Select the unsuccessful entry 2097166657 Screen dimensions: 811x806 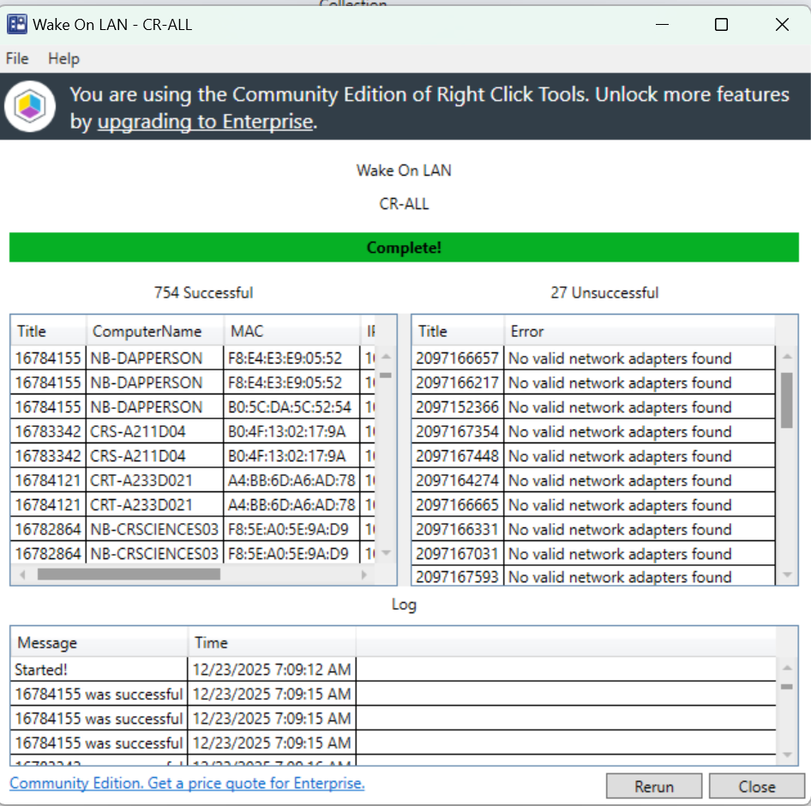coord(456,358)
